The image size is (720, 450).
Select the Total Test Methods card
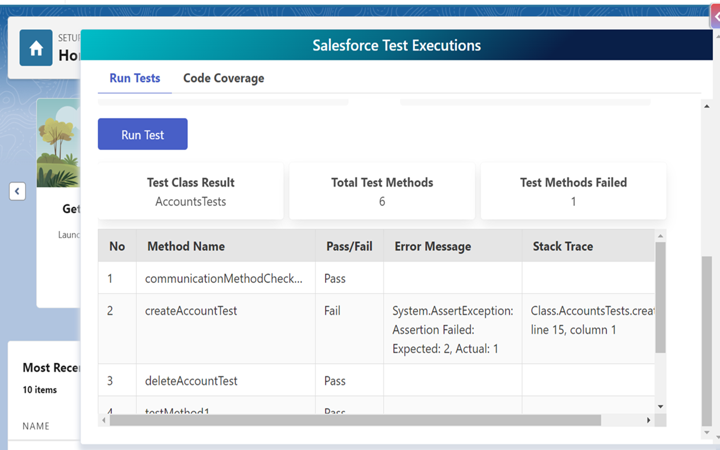tap(382, 192)
